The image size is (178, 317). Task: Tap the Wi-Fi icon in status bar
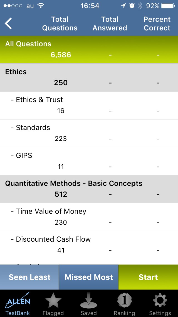[41, 6]
